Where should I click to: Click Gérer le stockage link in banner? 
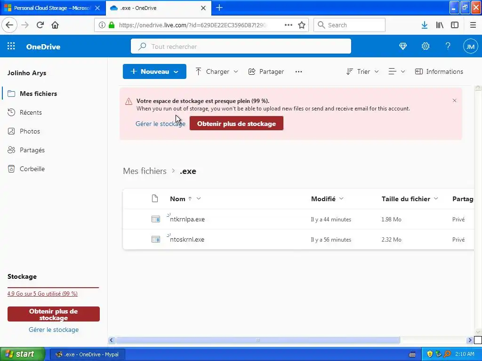tap(161, 124)
